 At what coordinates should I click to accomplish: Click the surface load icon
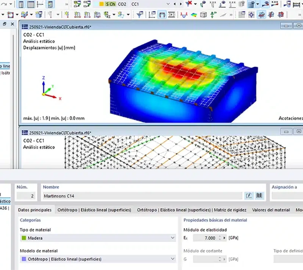click(97, 15)
